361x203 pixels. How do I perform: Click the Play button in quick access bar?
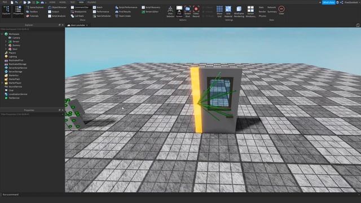(x=38, y=2)
